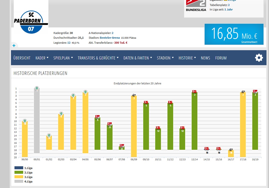
Task: Click the Bundesliga badge on the 13/14 bar
Action: pos(195,92)
